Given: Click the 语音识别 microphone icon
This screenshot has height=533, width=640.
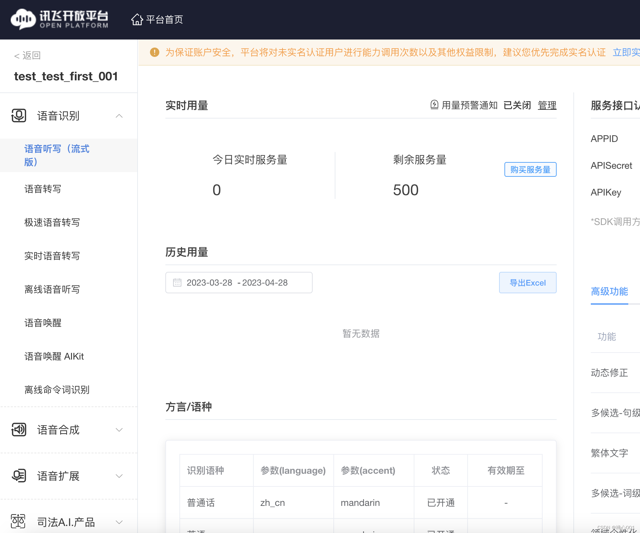Looking at the screenshot, I should 19,116.
